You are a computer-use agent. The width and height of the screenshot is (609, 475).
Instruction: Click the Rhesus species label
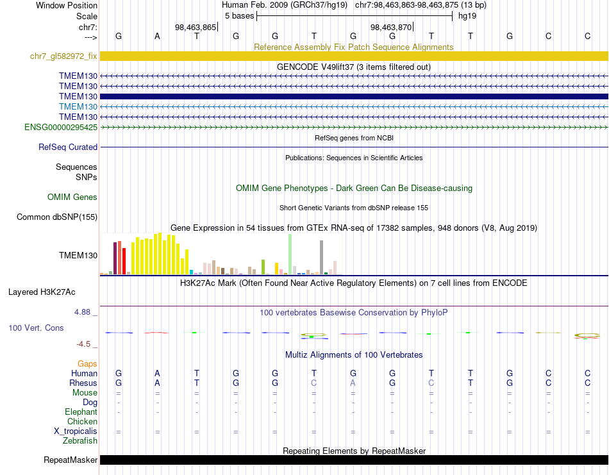(83, 383)
